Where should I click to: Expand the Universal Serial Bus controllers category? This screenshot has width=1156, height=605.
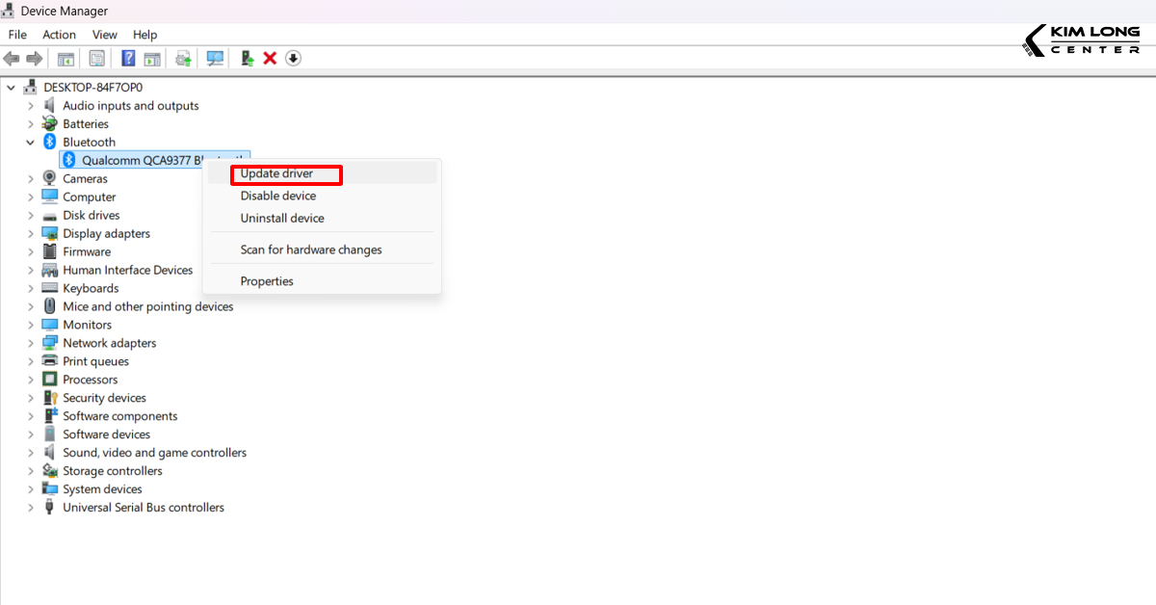[30, 507]
